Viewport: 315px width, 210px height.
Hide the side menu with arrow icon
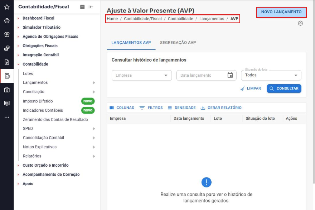[91, 7]
